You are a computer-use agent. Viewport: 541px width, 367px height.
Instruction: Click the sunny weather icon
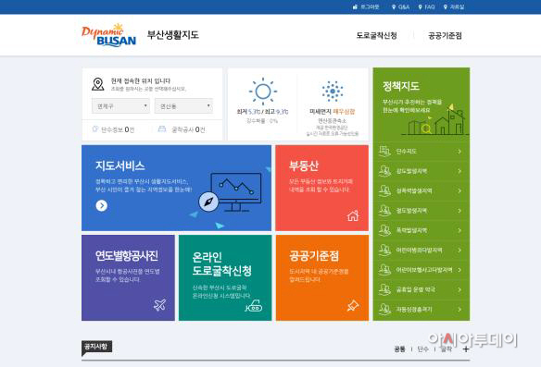(263, 92)
